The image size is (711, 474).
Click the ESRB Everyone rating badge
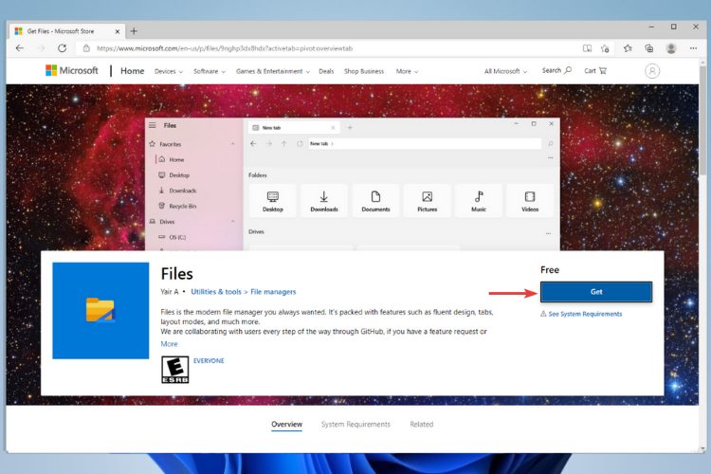click(x=175, y=370)
